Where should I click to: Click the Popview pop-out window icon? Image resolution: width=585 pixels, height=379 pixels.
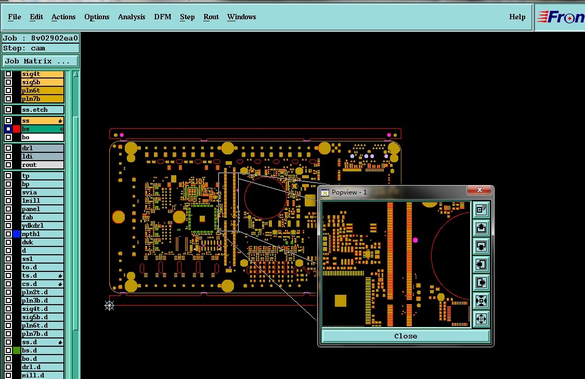point(481,210)
